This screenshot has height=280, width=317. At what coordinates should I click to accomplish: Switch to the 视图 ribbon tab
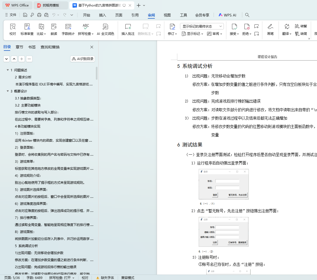click(x=167, y=15)
